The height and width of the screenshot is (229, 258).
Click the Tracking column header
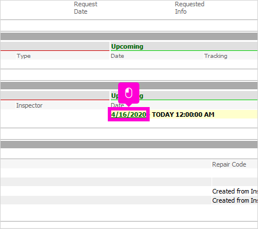[x=216, y=56]
